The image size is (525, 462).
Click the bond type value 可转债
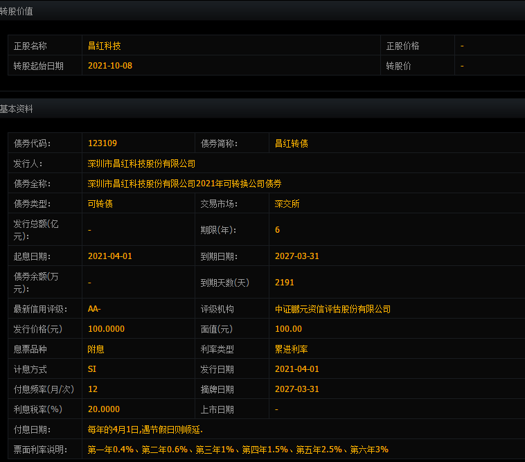[x=100, y=204]
